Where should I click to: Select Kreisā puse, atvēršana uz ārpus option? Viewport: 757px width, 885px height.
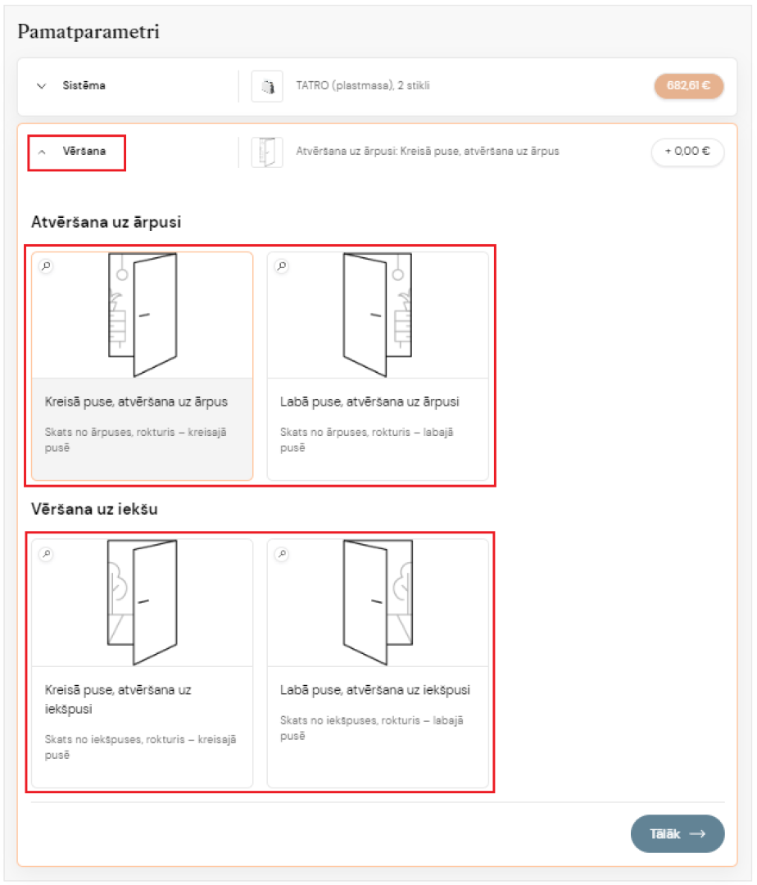[143, 366]
